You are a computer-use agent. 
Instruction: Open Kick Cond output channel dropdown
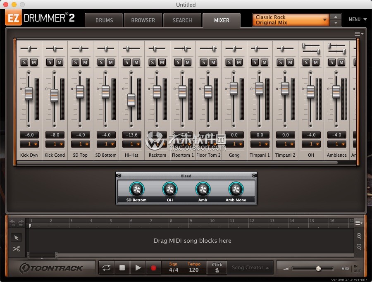(x=55, y=144)
